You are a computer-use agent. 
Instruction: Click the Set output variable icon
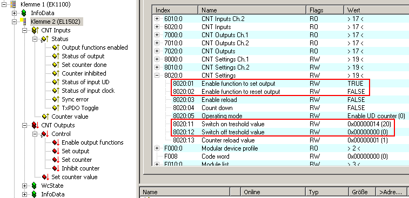(x=56, y=151)
